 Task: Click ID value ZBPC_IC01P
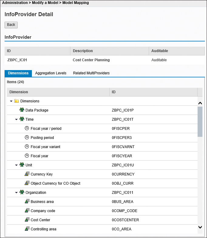123,110
